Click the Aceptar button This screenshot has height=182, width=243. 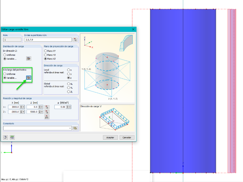110,137
